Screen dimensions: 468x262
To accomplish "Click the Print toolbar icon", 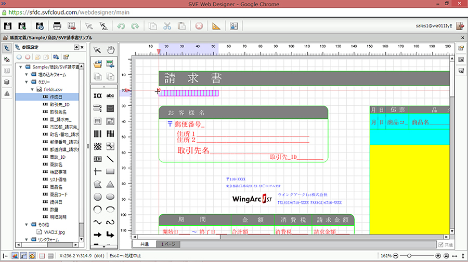I will click(57, 26).
